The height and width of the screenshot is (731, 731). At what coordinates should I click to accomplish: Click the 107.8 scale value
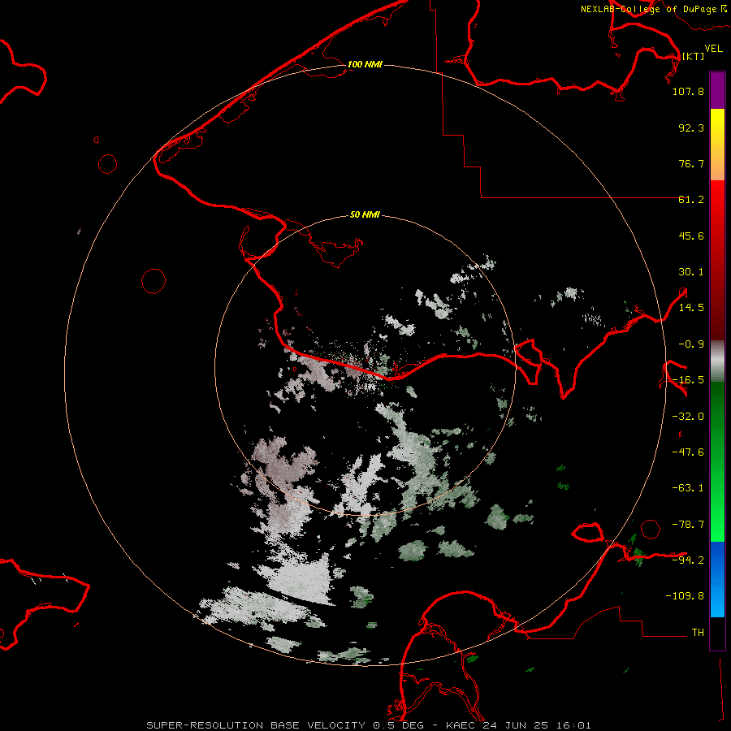(688, 91)
